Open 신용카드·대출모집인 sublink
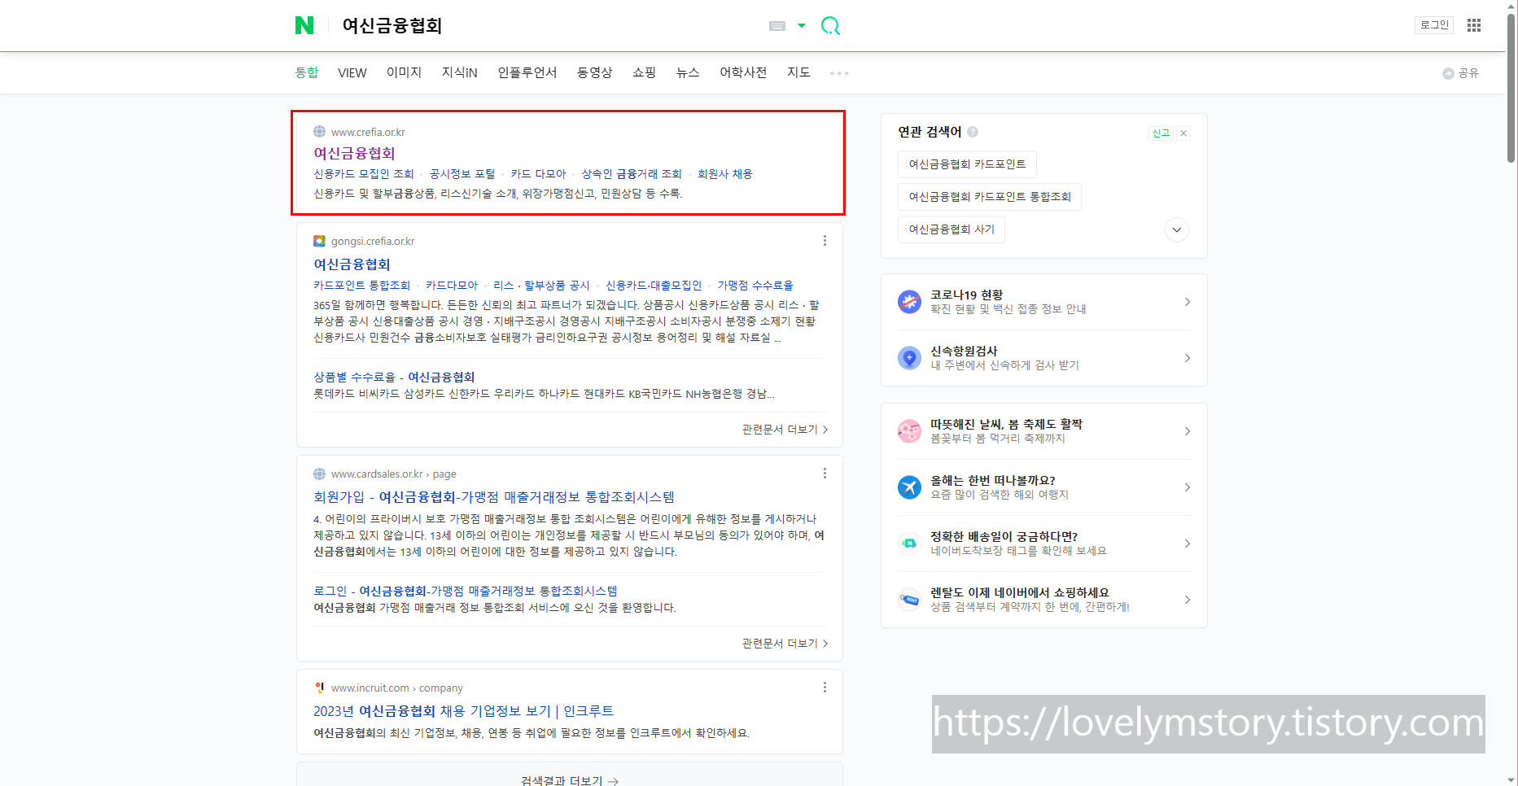Viewport: 1518px width, 786px height. 654,286
